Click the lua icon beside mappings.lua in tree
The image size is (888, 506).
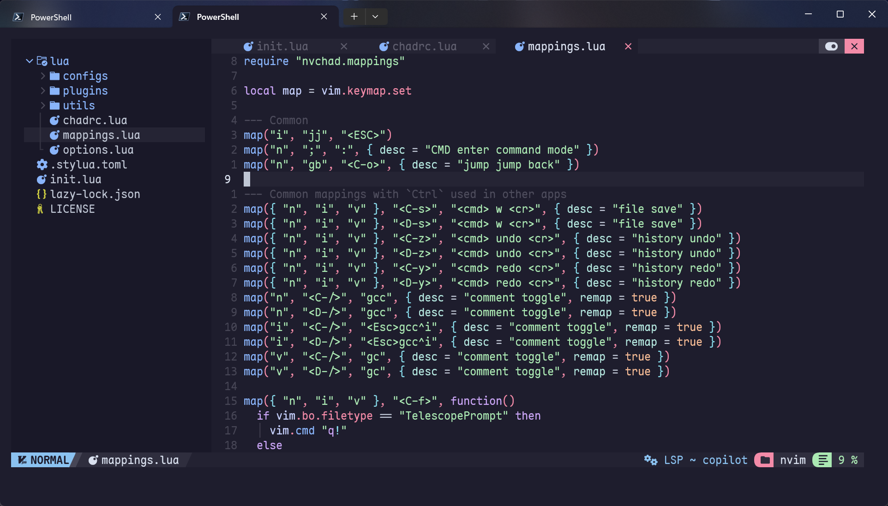pyautogui.click(x=55, y=135)
